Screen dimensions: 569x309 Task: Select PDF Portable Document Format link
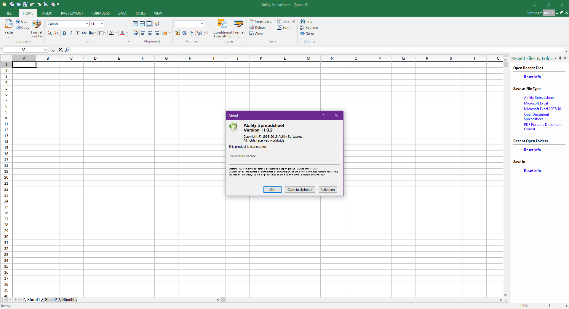543,127
